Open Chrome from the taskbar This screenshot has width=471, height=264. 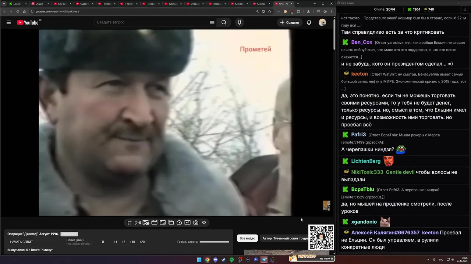(207, 260)
